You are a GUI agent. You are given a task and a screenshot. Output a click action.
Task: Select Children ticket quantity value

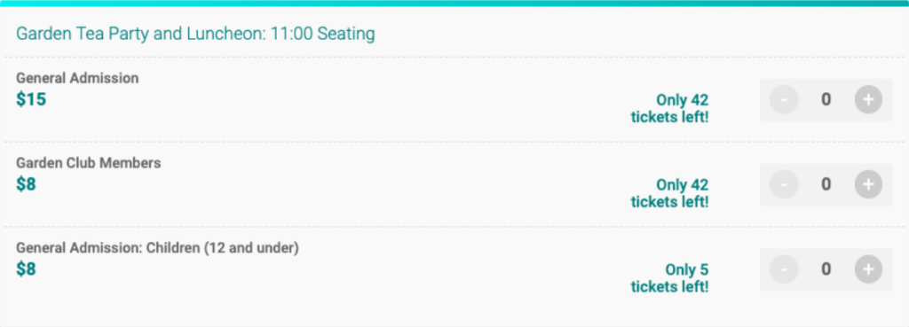(826, 269)
